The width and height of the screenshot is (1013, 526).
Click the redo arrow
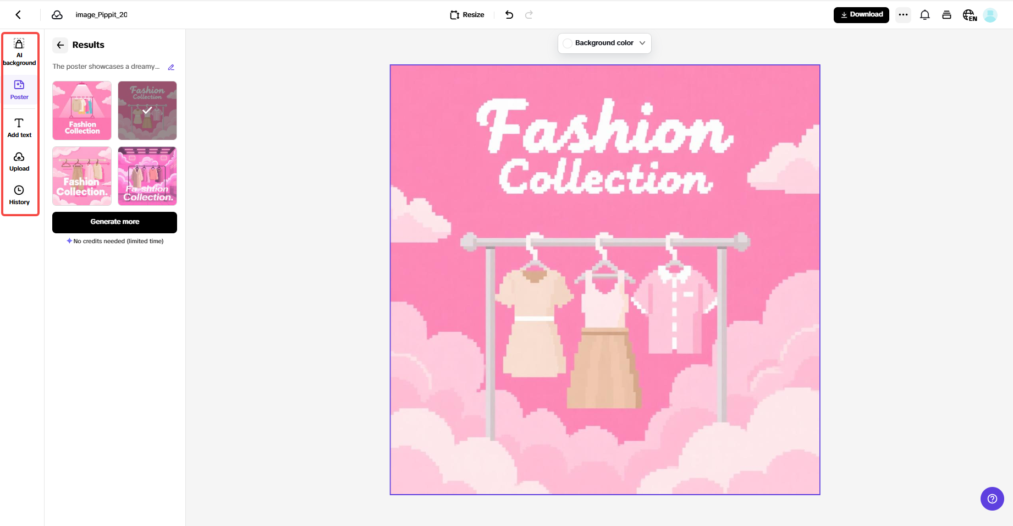coord(528,15)
